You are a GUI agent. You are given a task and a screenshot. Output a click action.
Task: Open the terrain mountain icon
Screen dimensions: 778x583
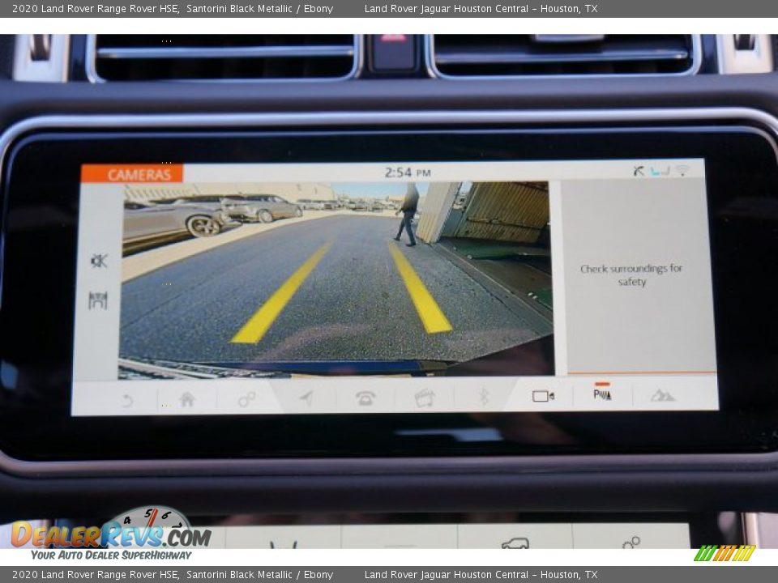pos(662,395)
